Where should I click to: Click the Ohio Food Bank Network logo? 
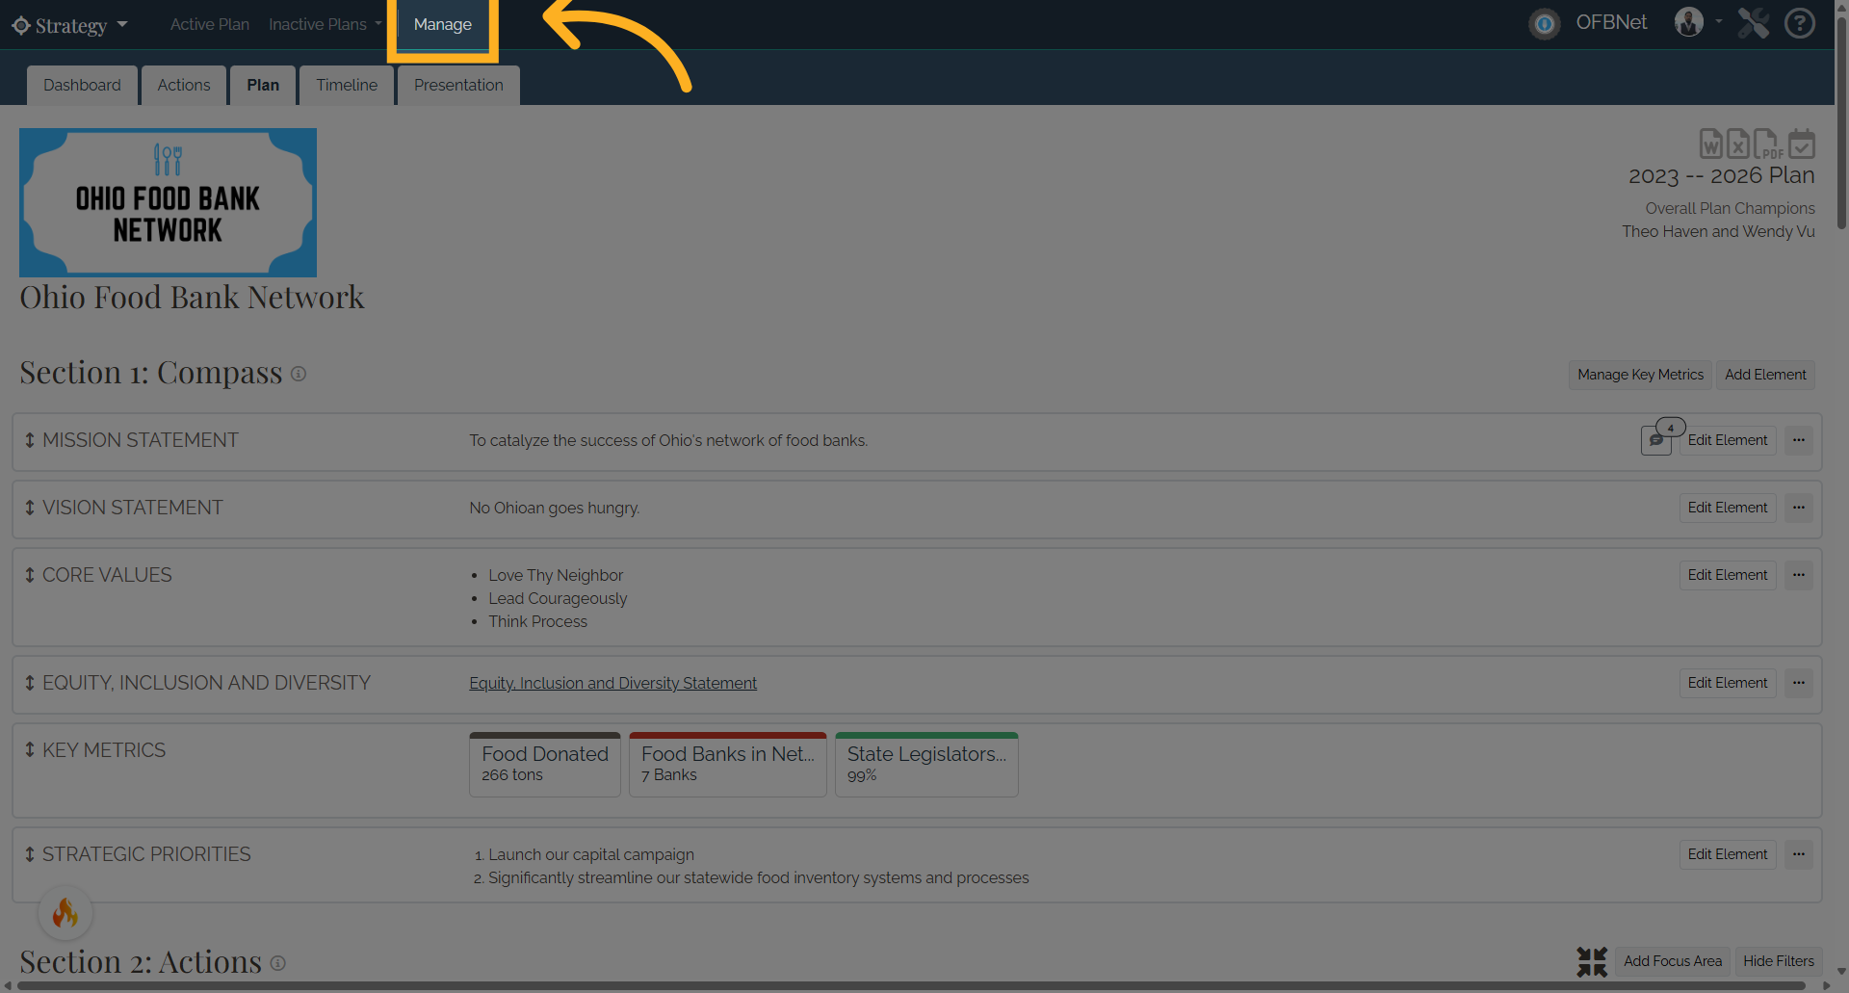(168, 202)
